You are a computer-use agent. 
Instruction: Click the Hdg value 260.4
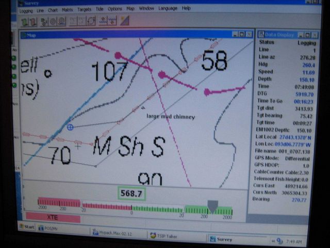point(308,65)
